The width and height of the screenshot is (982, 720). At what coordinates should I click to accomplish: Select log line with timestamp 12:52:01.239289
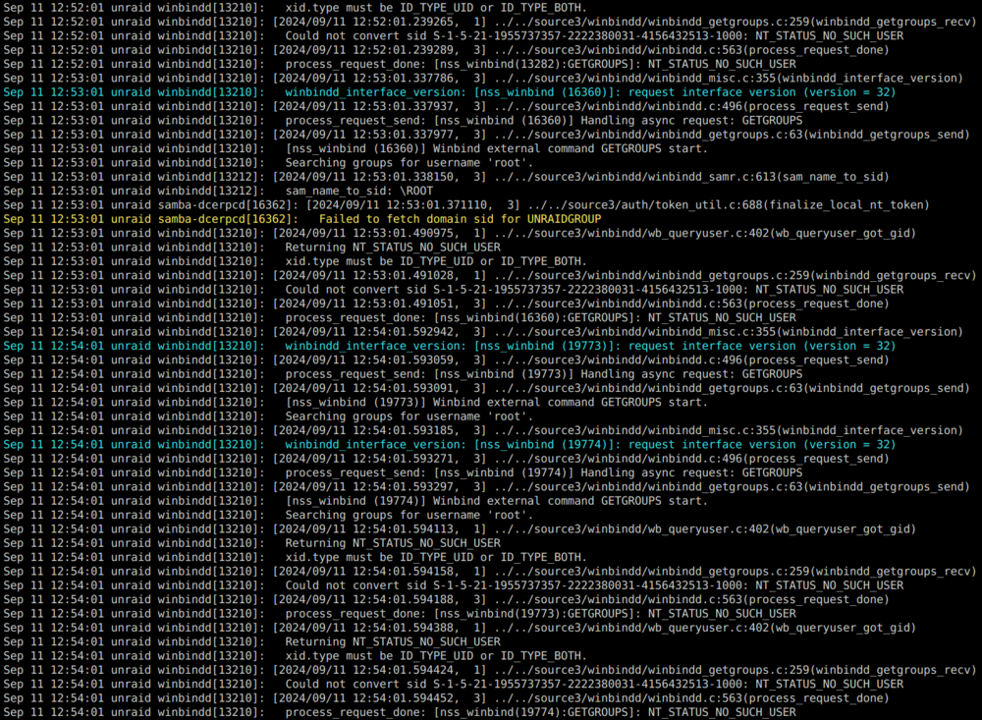446,49
